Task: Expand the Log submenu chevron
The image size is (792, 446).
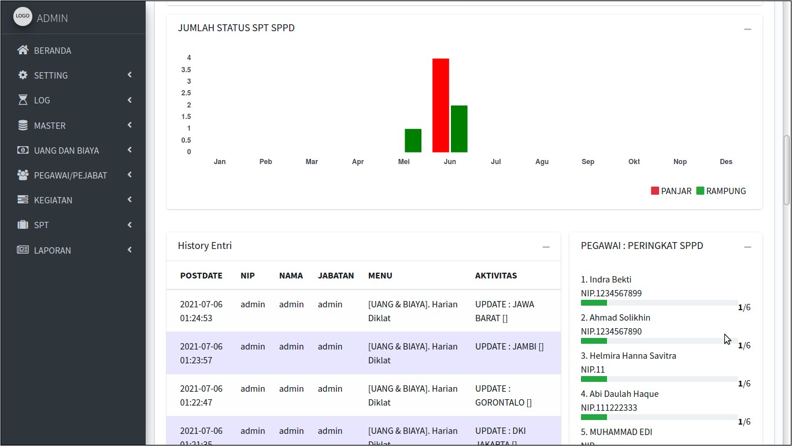Action: (x=129, y=100)
